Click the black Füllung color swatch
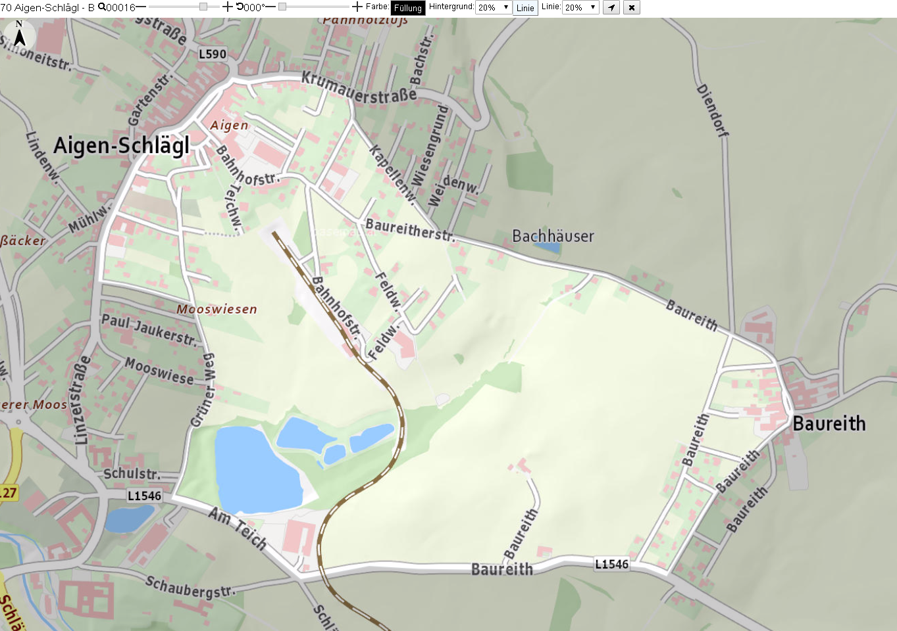 pyautogui.click(x=408, y=8)
